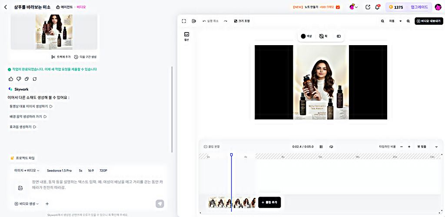This screenshot has height=217, width=445.
Task: Click the blue playhead marker on timeline
Action: (x=231, y=155)
